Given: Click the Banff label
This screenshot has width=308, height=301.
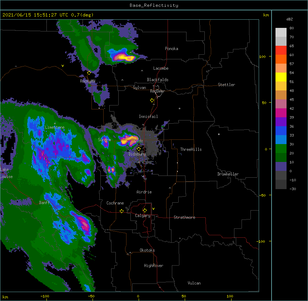Looking at the screenshot, I should (x=44, y=203).
